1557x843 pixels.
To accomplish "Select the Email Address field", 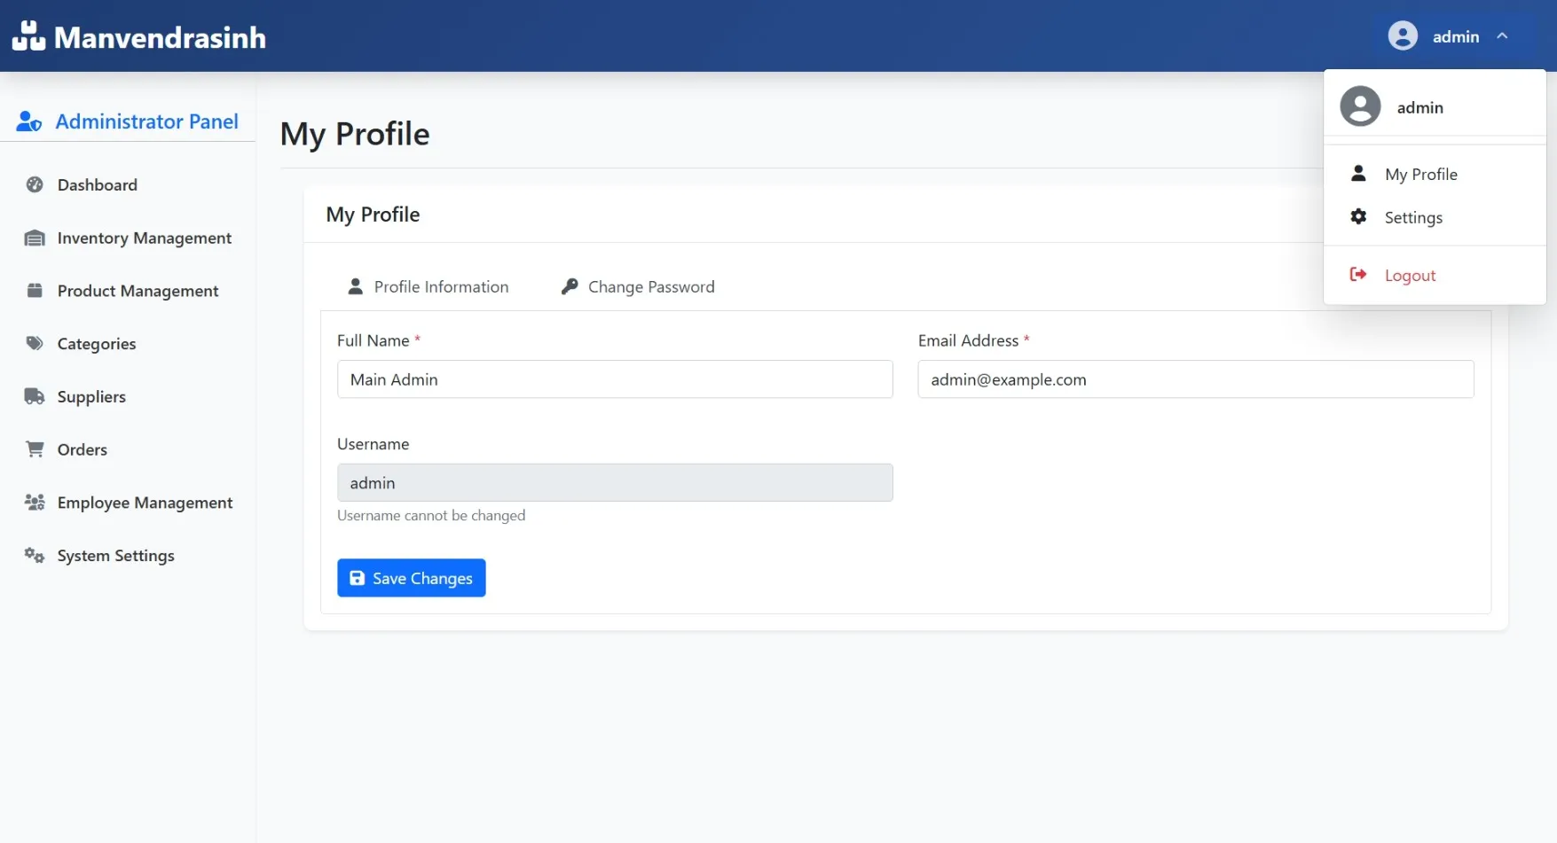I will point(1195,379).
